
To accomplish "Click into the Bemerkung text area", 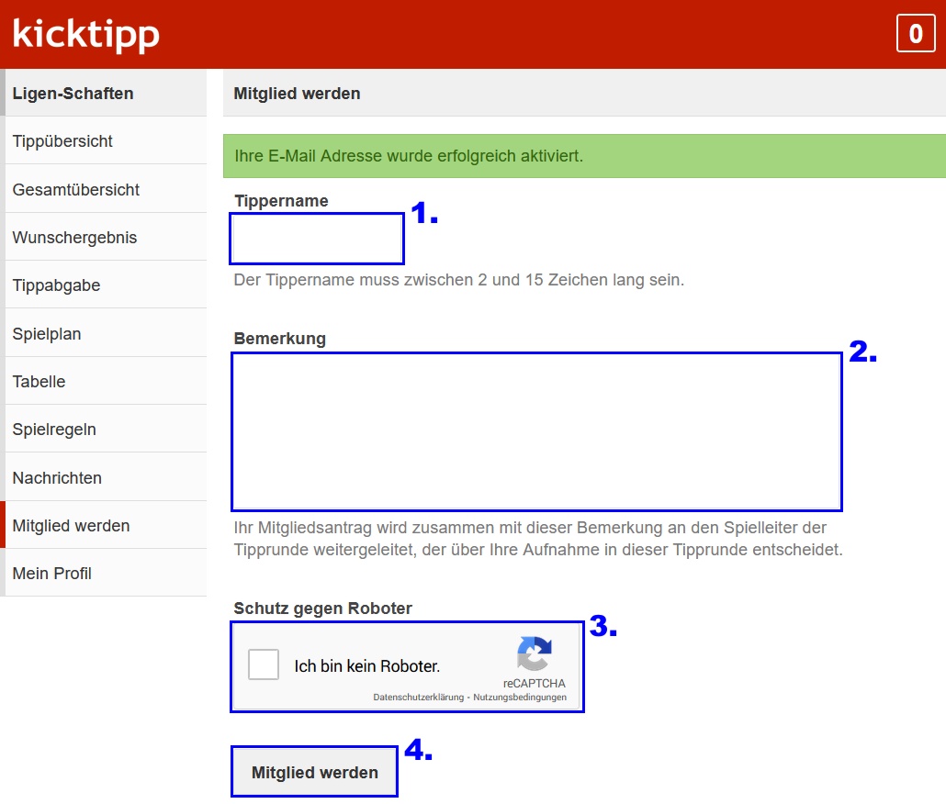I will (536, 432).
